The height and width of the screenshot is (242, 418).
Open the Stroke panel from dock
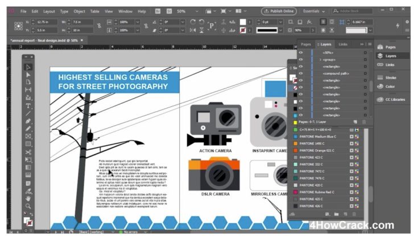click(387, 78)
